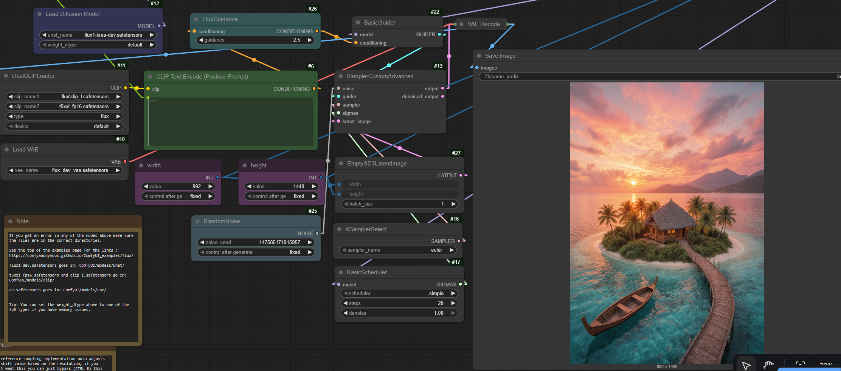Increase batch_size with right arrow

(453, 204)
